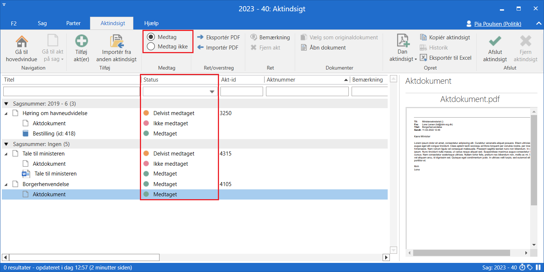
Task: Click the blue Bestilling (id: 418) icon
Action: point(25,134)
